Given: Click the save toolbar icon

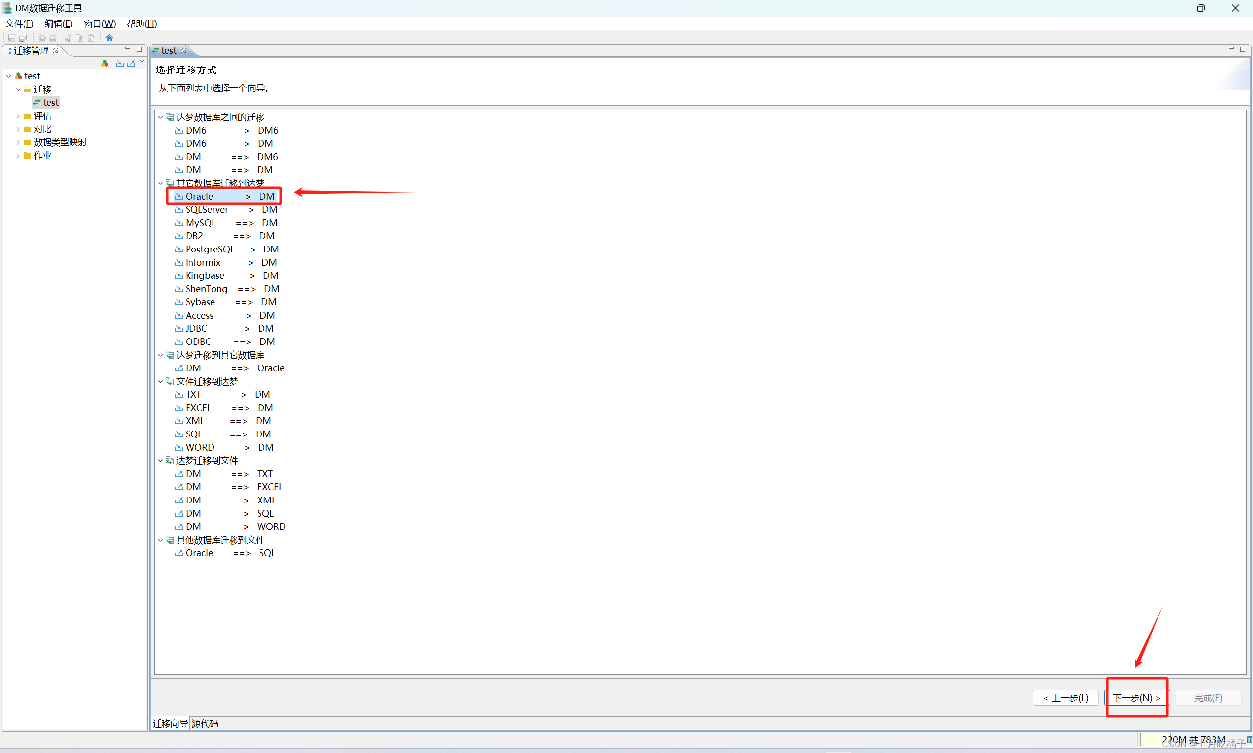Looking at the screenshot, I should point(11,38).
